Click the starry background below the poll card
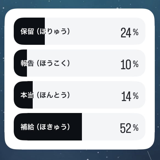Viewport: 160px width, 160px height. point(79,155)
